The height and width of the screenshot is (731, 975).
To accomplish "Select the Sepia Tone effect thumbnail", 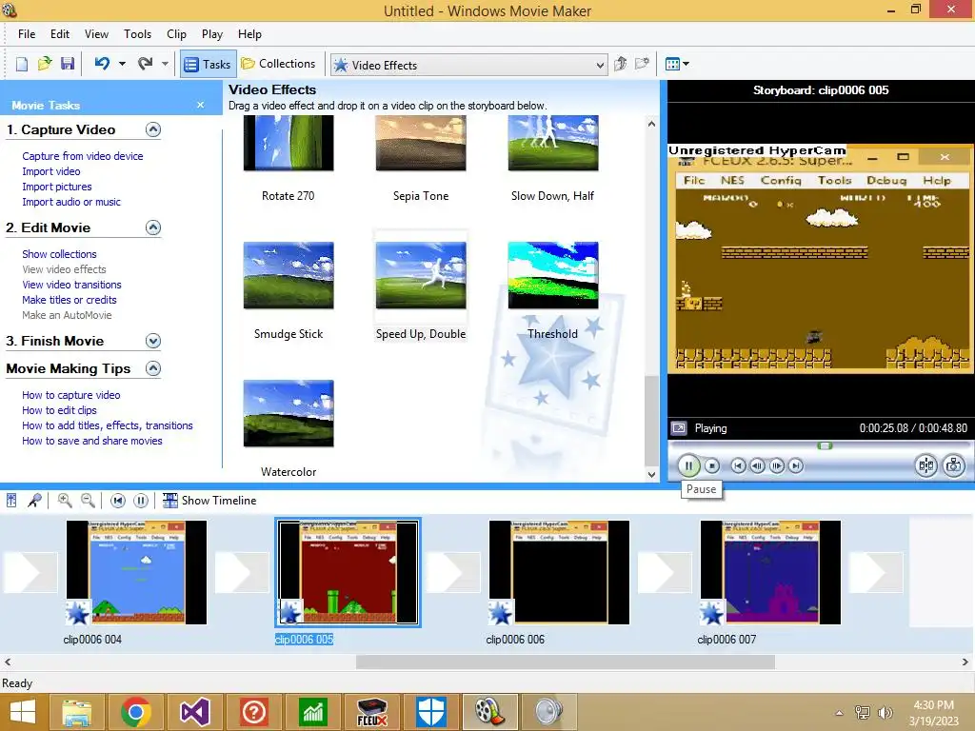I will click(421, 143).
